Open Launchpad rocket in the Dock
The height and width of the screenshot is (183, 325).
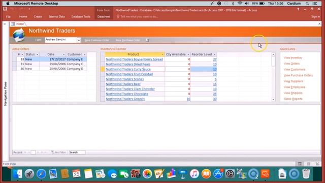click(x=29, y=174)
